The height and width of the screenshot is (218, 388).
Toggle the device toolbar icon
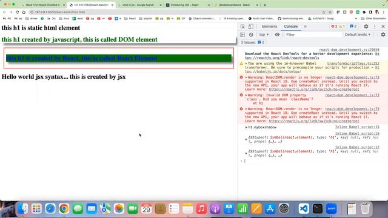point(250,27)
